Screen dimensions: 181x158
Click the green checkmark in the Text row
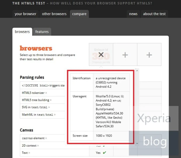pyautogui.click(x=104, y=152)
